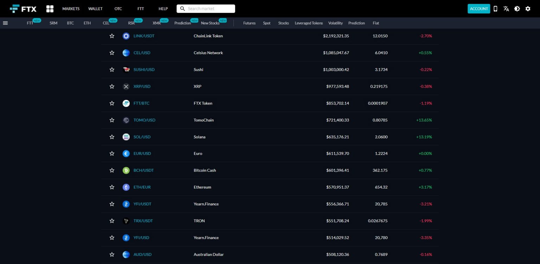
Task: Favorite XRP/USD with star
Action: coord(112,87)
